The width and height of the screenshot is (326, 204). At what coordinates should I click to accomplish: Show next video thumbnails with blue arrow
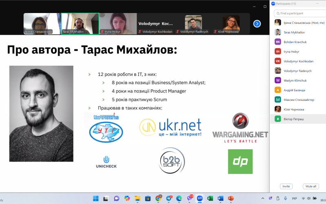[257, 24]
